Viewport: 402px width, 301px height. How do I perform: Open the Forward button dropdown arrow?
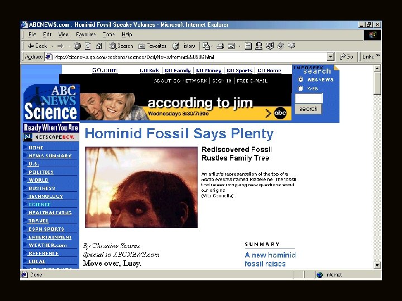[x=69, y=46]
